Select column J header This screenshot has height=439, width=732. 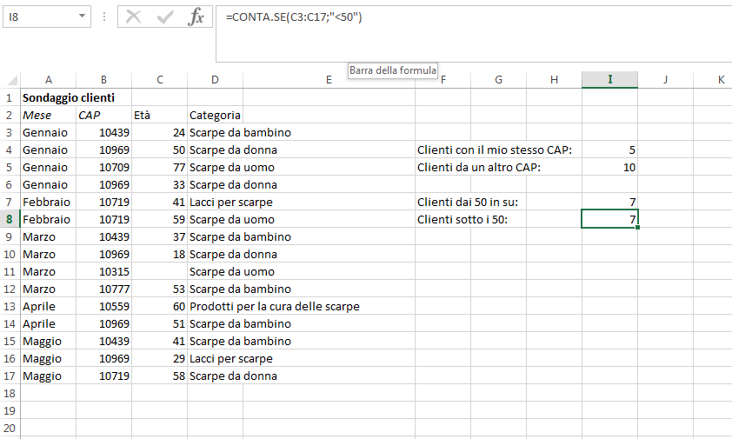coord(665,80)
